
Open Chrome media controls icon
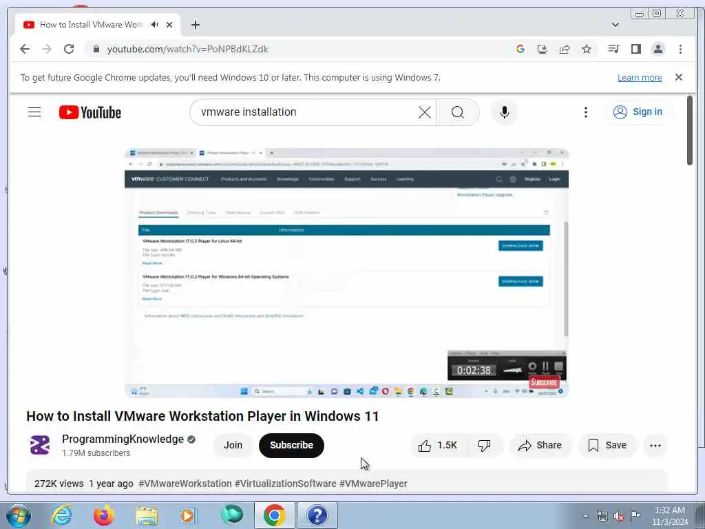click(x=613, y=49)
